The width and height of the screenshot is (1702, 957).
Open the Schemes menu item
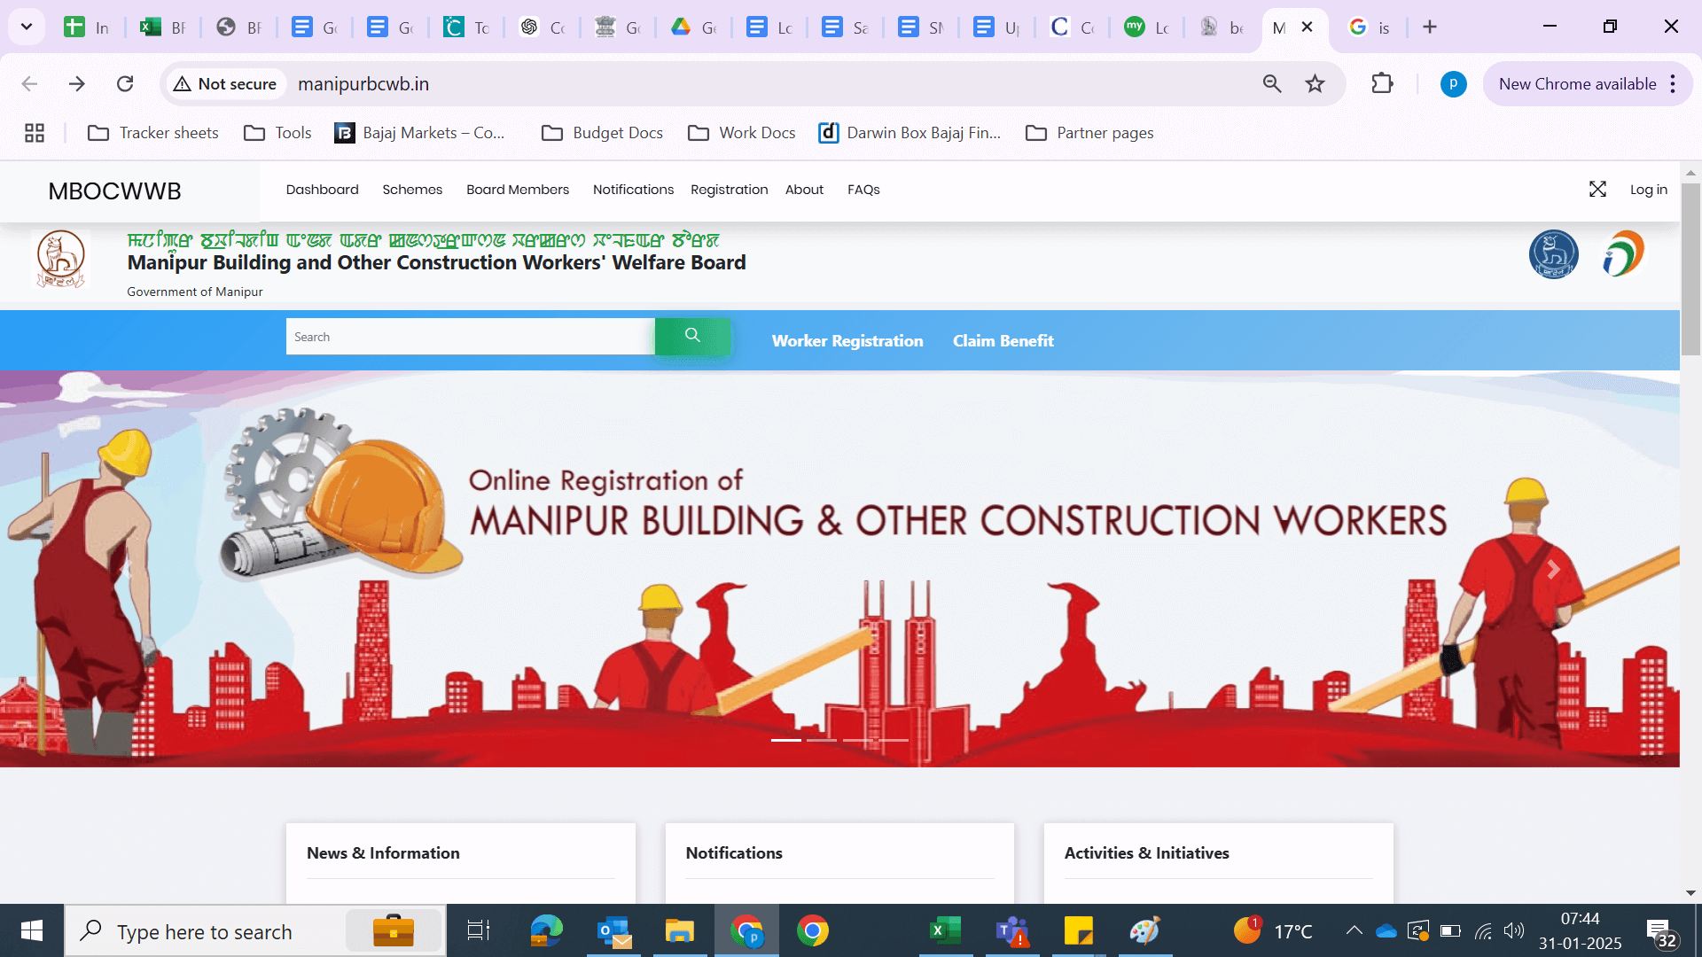click(412, 190)
